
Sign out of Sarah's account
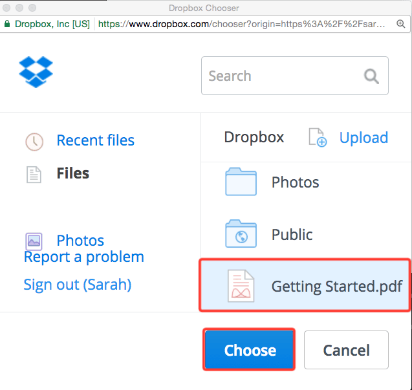coord(77,285)
